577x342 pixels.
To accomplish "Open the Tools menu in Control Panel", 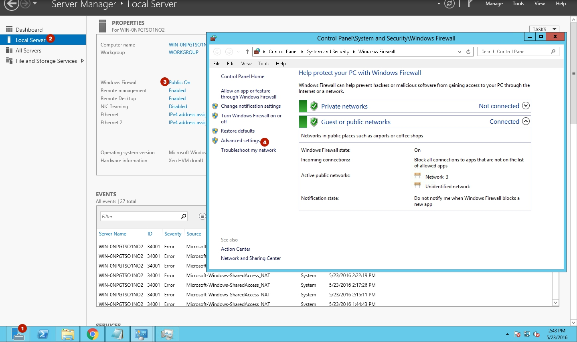I will tap(263, 64).
